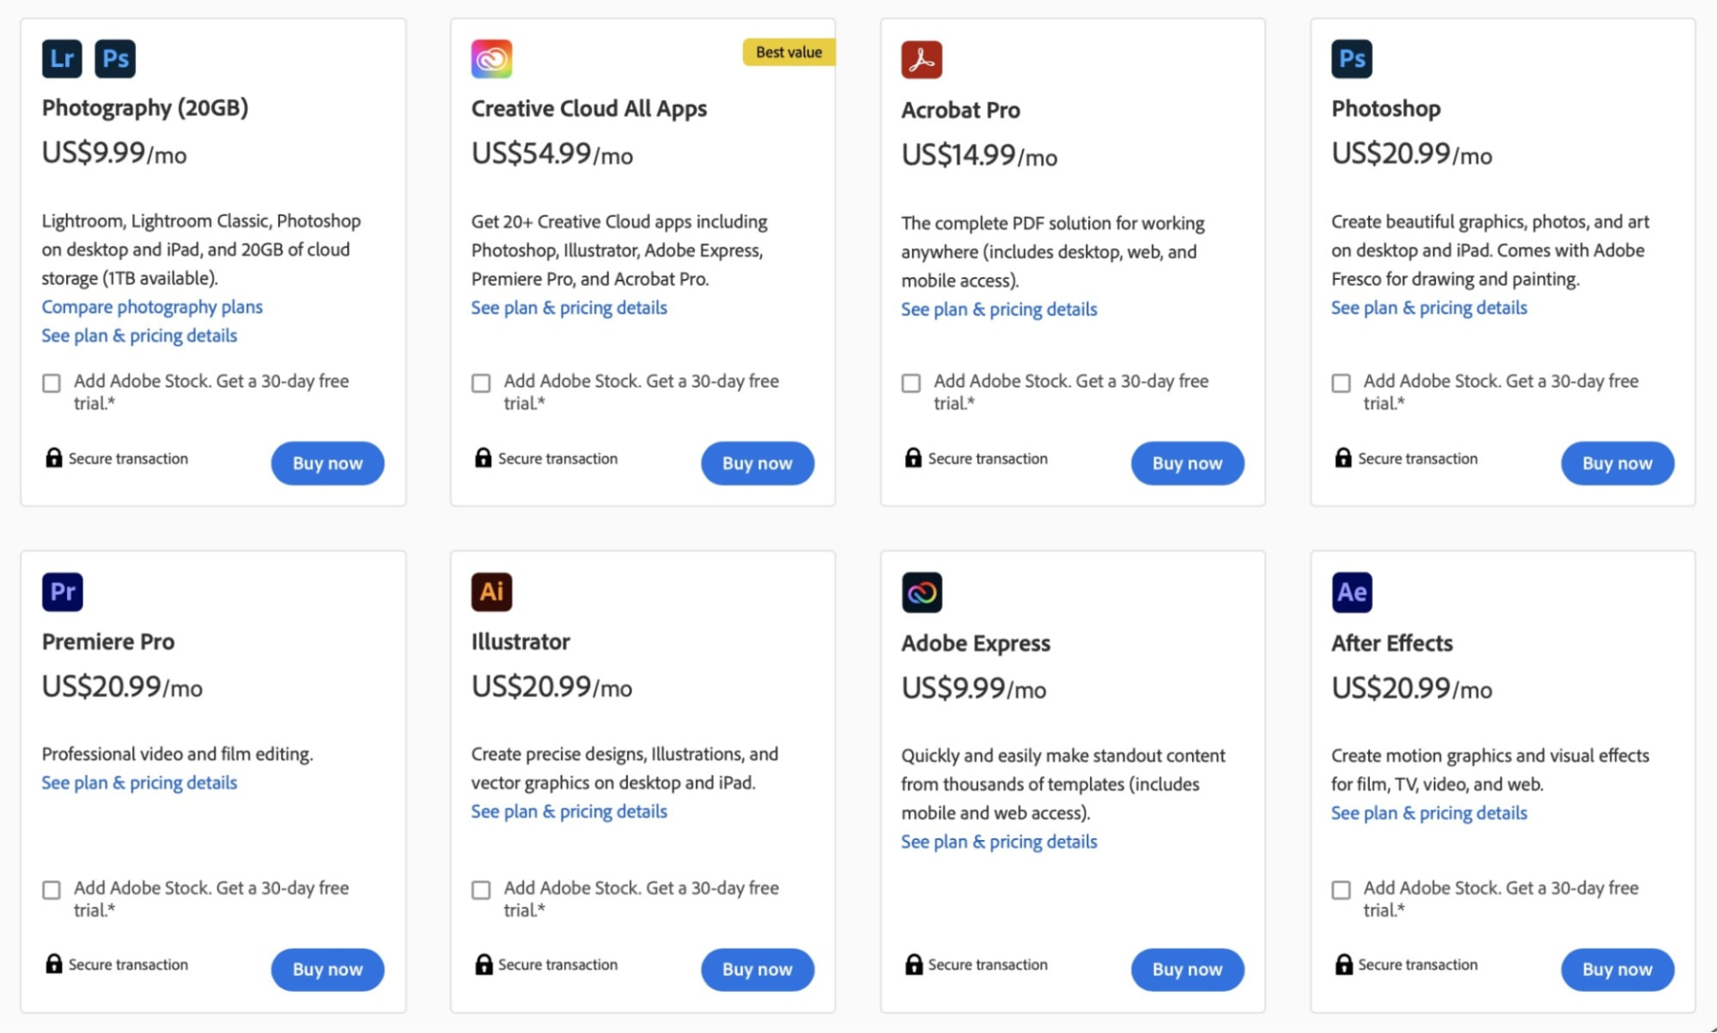Click the Adobe Express icon
The height and width of the screenshot is (1033, 1717).
[x=921, y=592]
